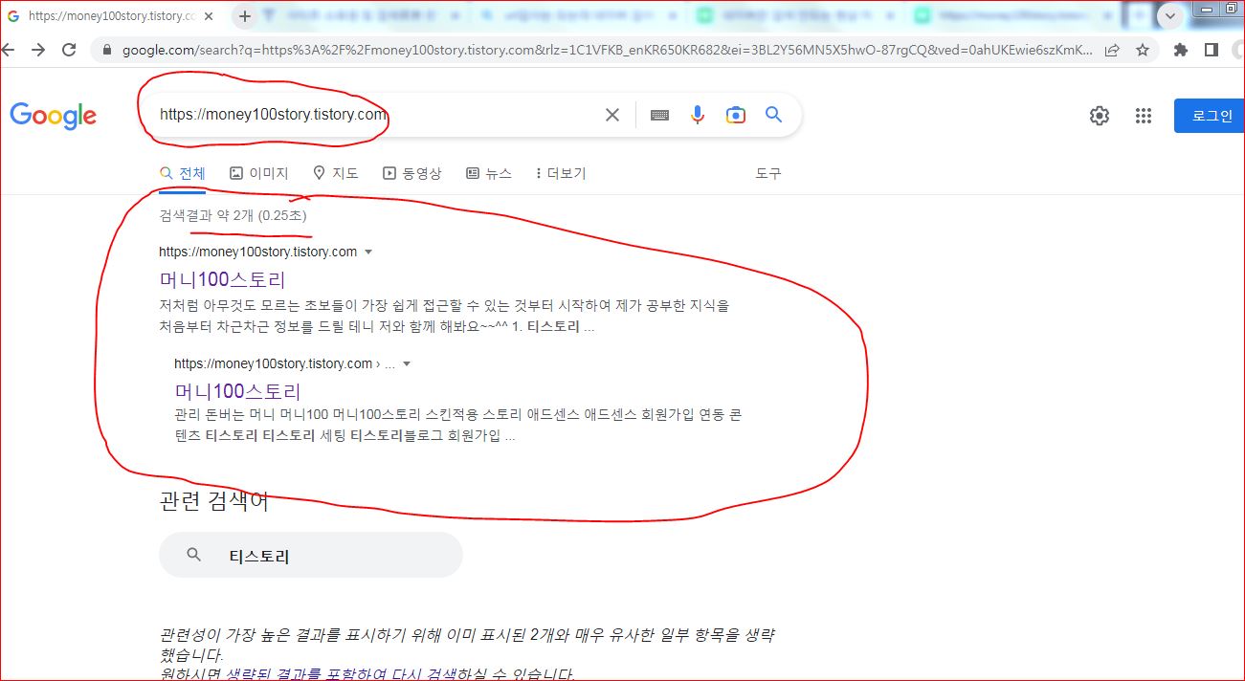Click first result URL text money100story.tistory.com
This screenshot has width=1245, height=681.
258,252
